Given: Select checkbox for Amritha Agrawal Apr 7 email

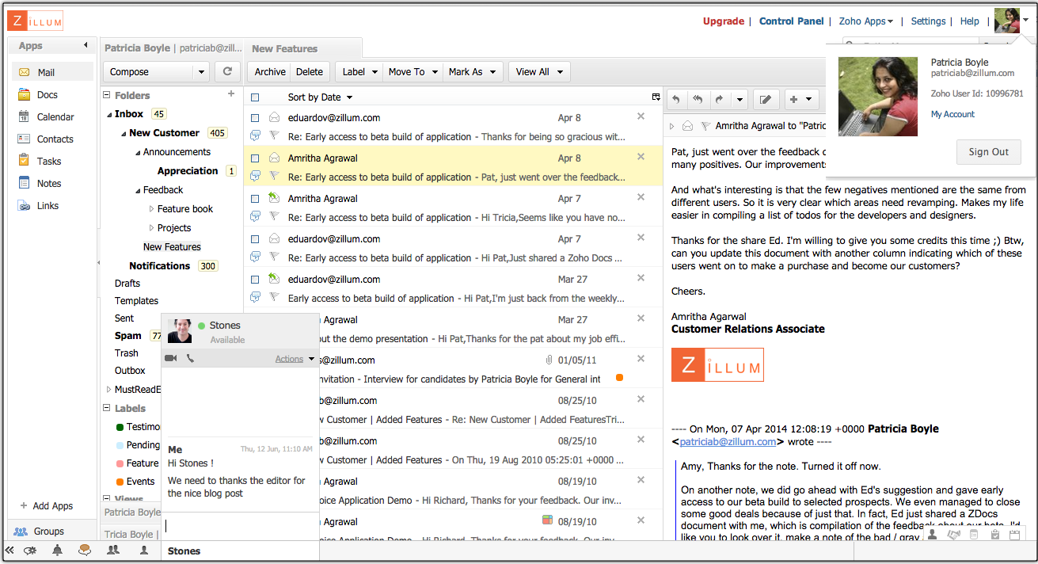Looking at the screenshot, I should pyautogui.click(x=255, y=199).
